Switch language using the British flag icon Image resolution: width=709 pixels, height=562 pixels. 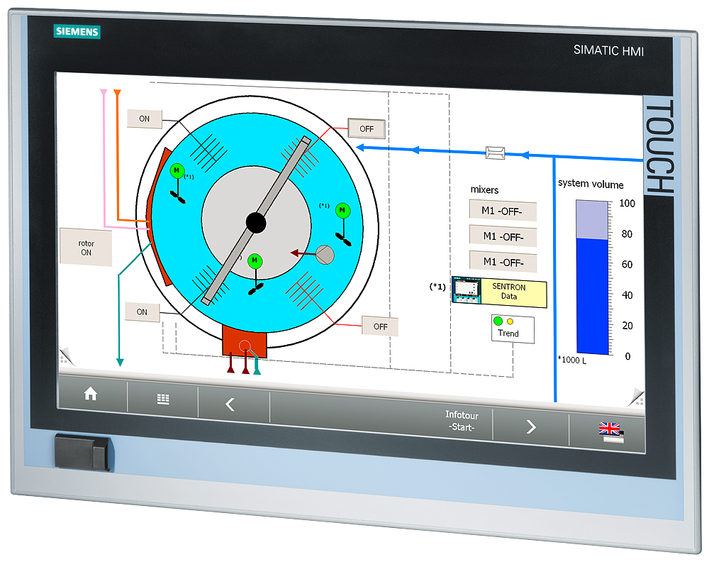(x=610, y=428)
